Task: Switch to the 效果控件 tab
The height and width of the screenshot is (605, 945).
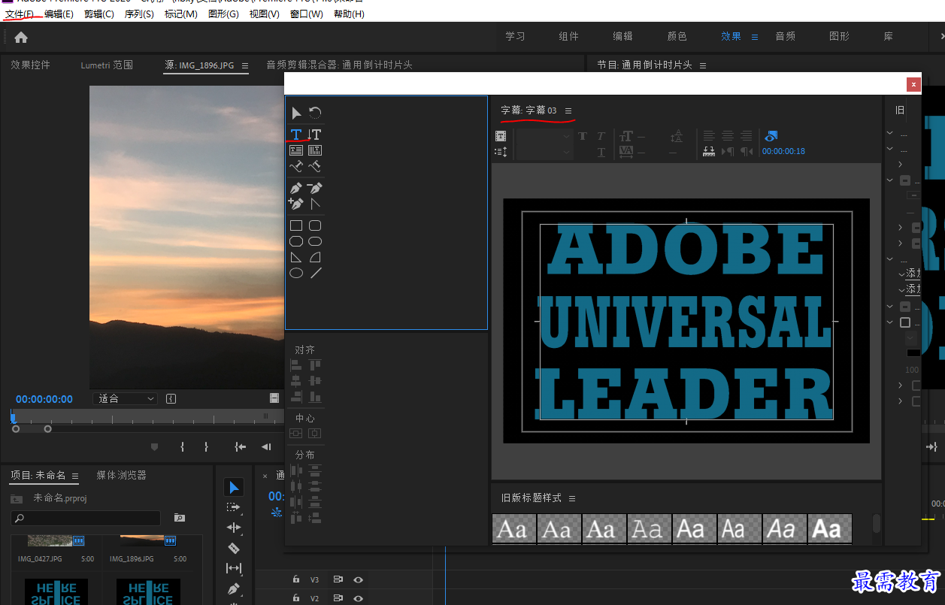Action: point(30,65)
